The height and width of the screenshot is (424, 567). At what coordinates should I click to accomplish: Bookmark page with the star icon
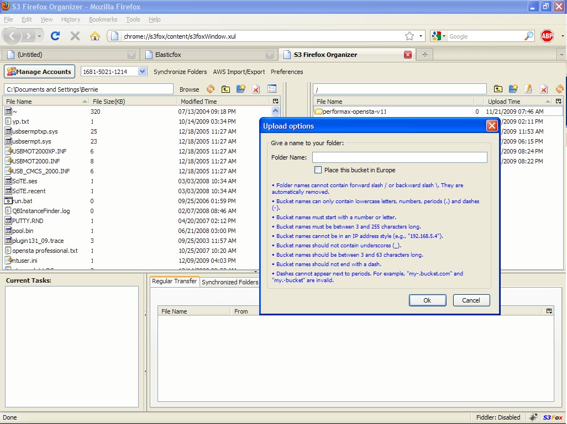pos(410,36)
